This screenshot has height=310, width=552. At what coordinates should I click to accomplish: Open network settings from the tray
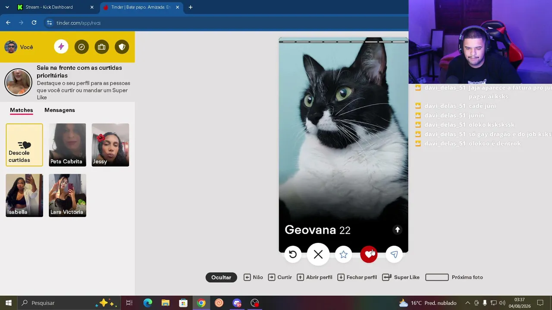pos(494,303)
